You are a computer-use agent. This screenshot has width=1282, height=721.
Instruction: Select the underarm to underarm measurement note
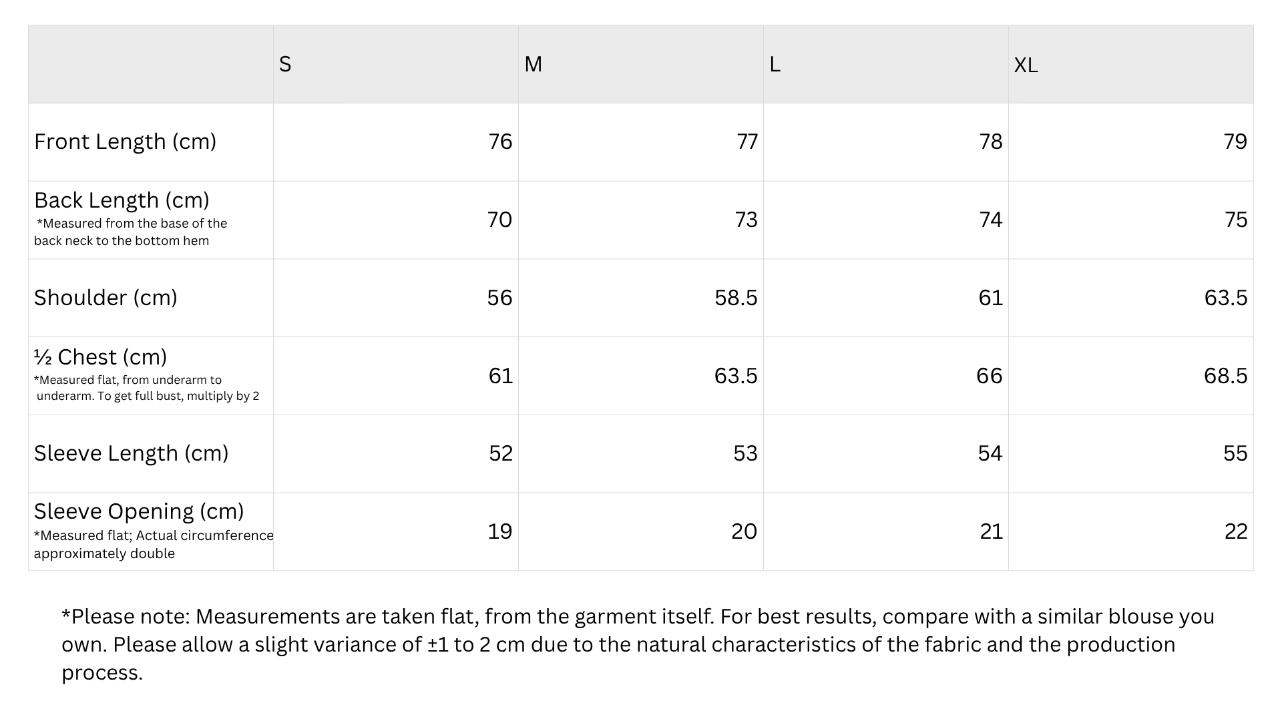146,388
